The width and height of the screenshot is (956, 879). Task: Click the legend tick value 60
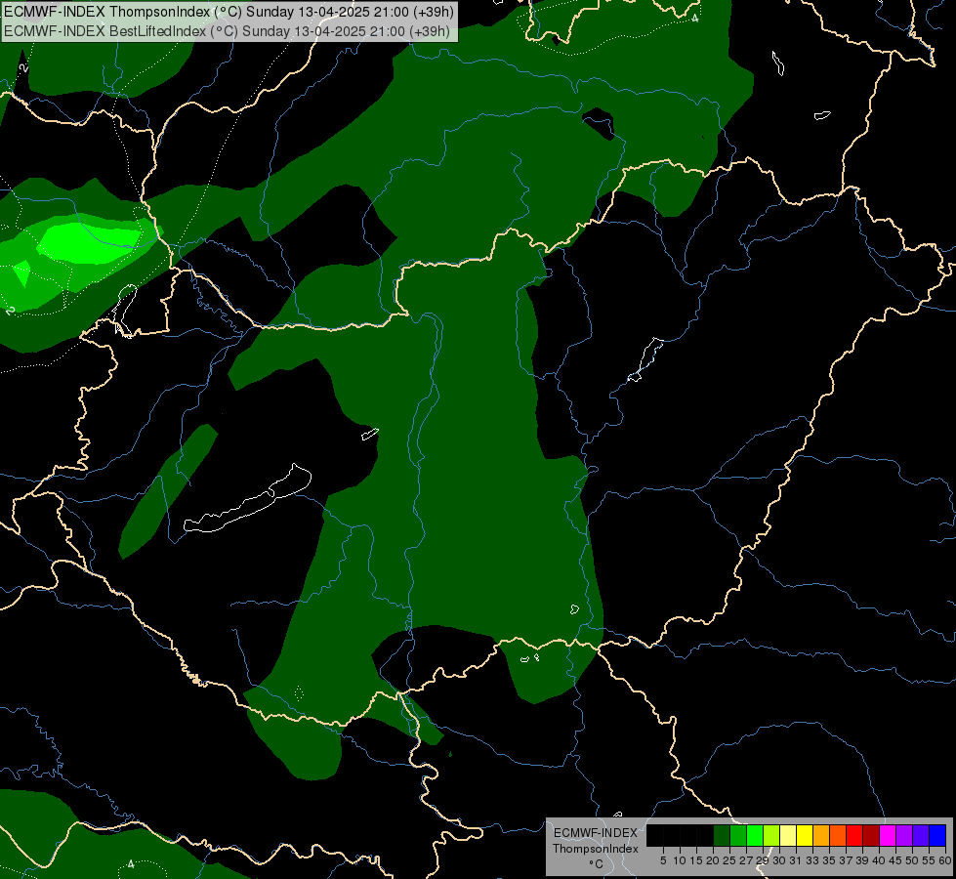click(945, 860)
